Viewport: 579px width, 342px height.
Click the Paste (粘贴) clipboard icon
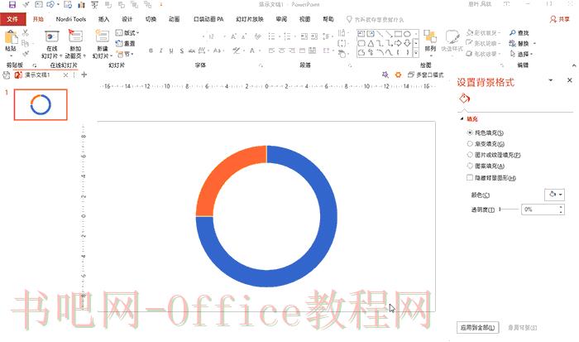pyautogui.click(x=11, y=37)
